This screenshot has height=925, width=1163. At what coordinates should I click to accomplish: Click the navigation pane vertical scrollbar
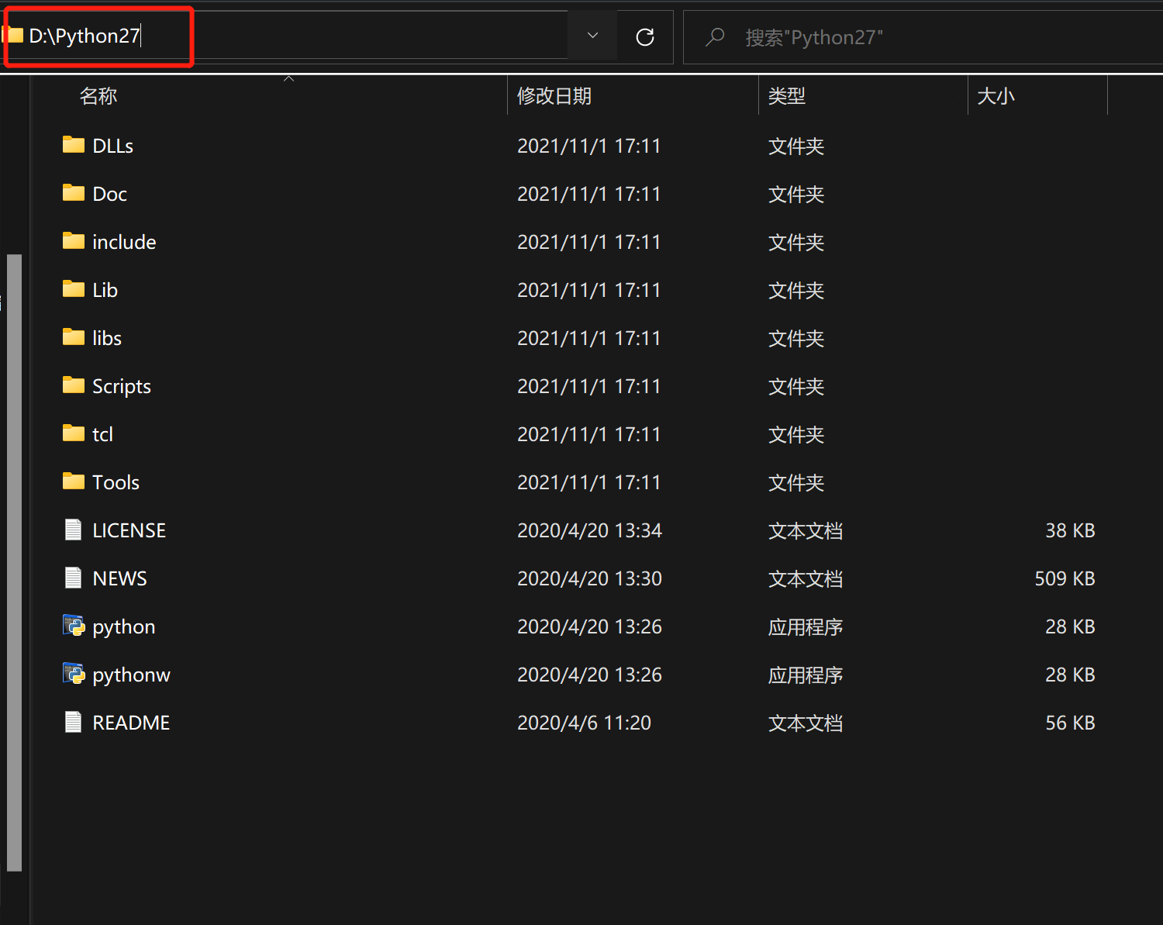(x=14, y=562)
